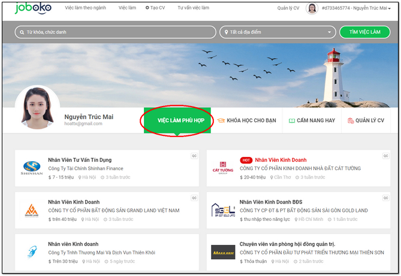Click the Grand Land company logo

point(31,209)
